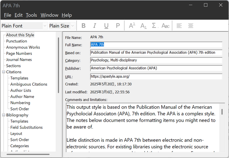Select Bibliography node label

click(17, 115)
